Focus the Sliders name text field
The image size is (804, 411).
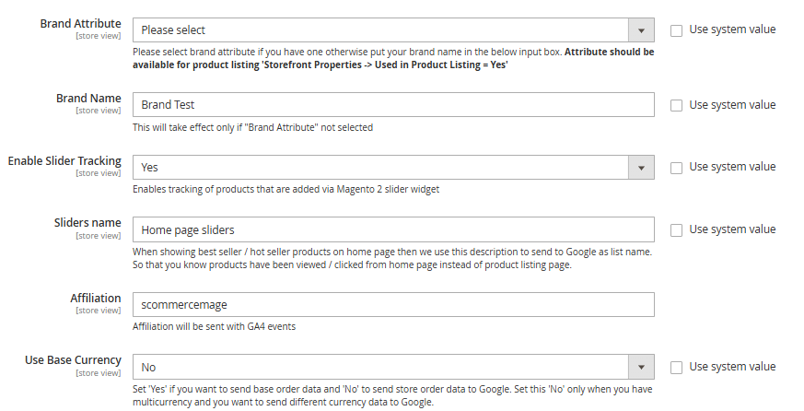point(393,229)
